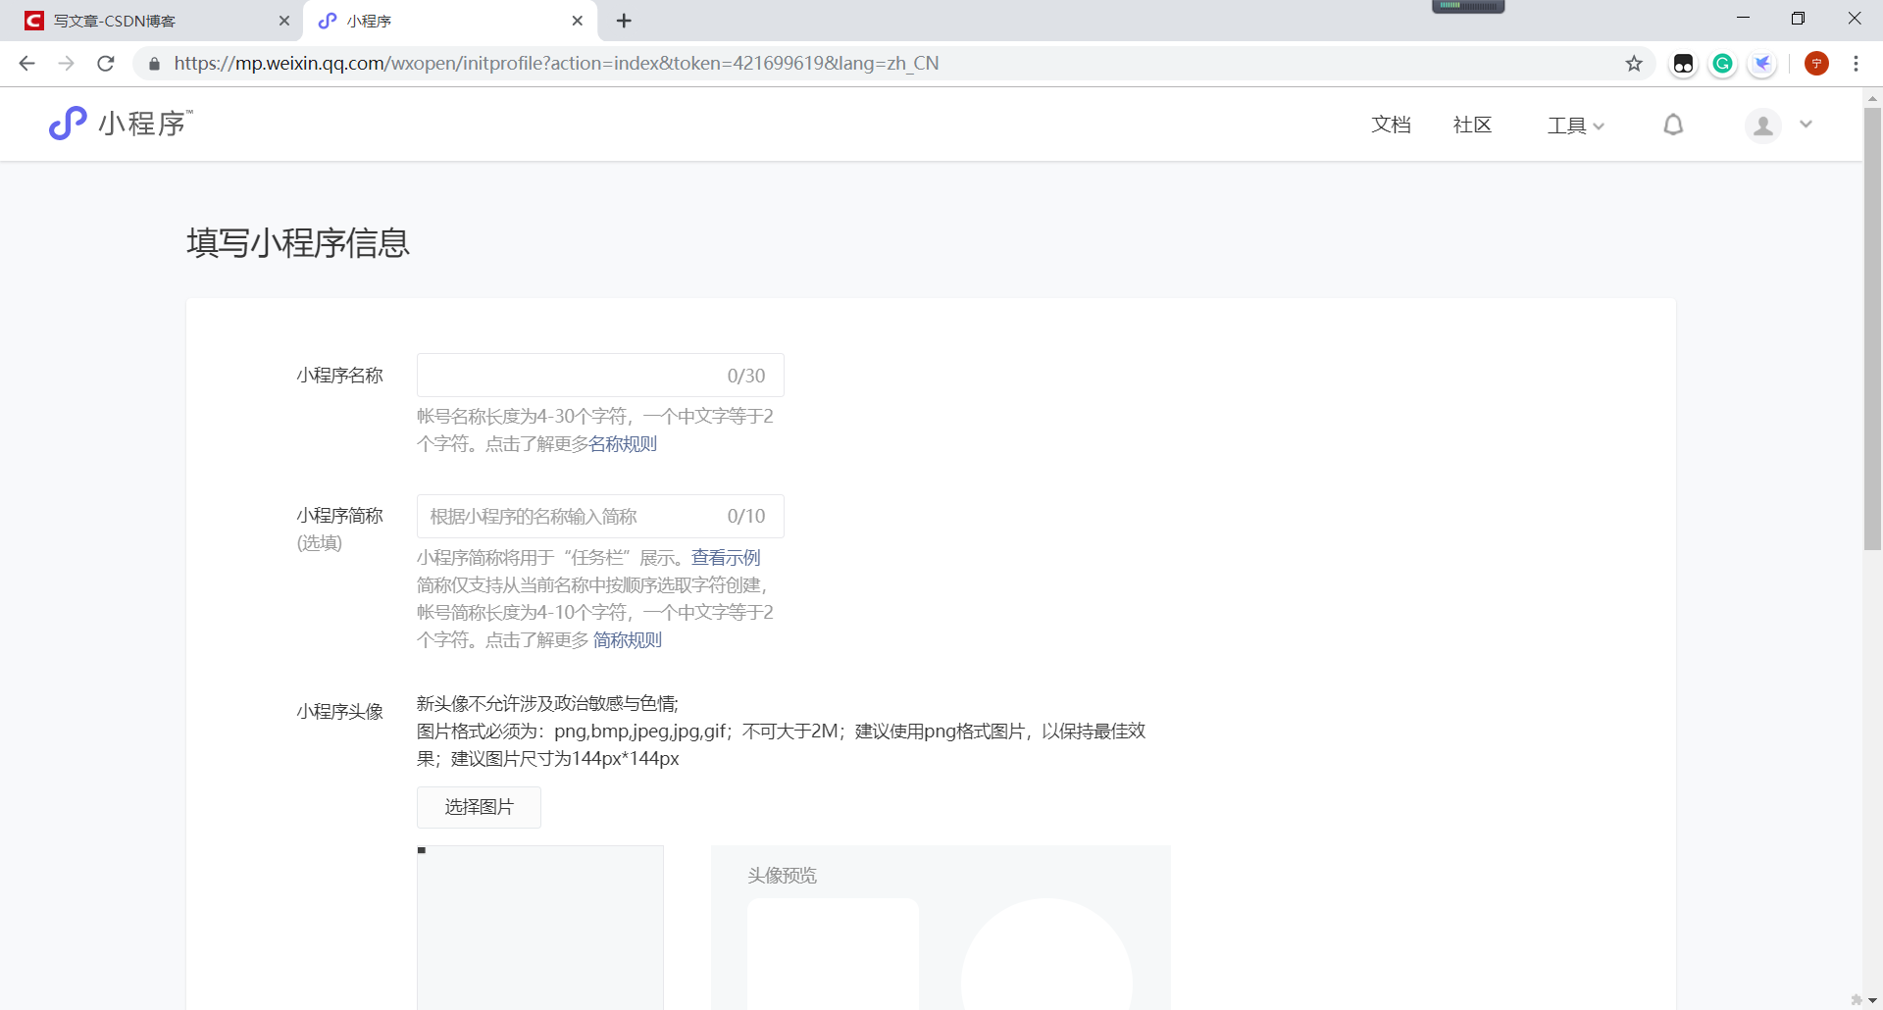The height and width of the screenshot is (1010, 1883).
Task: Click the browser forward arrow
Action: 66,64
